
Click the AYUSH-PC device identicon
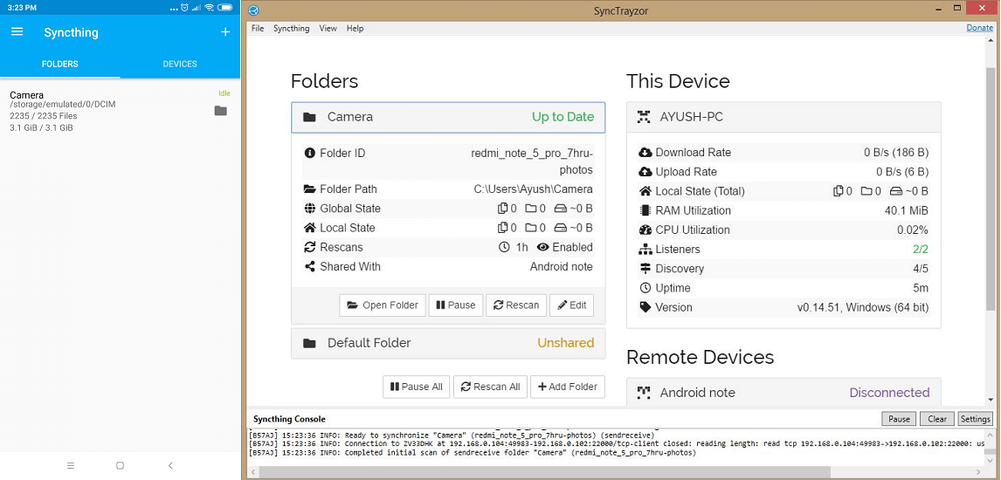tap(644, 117)
